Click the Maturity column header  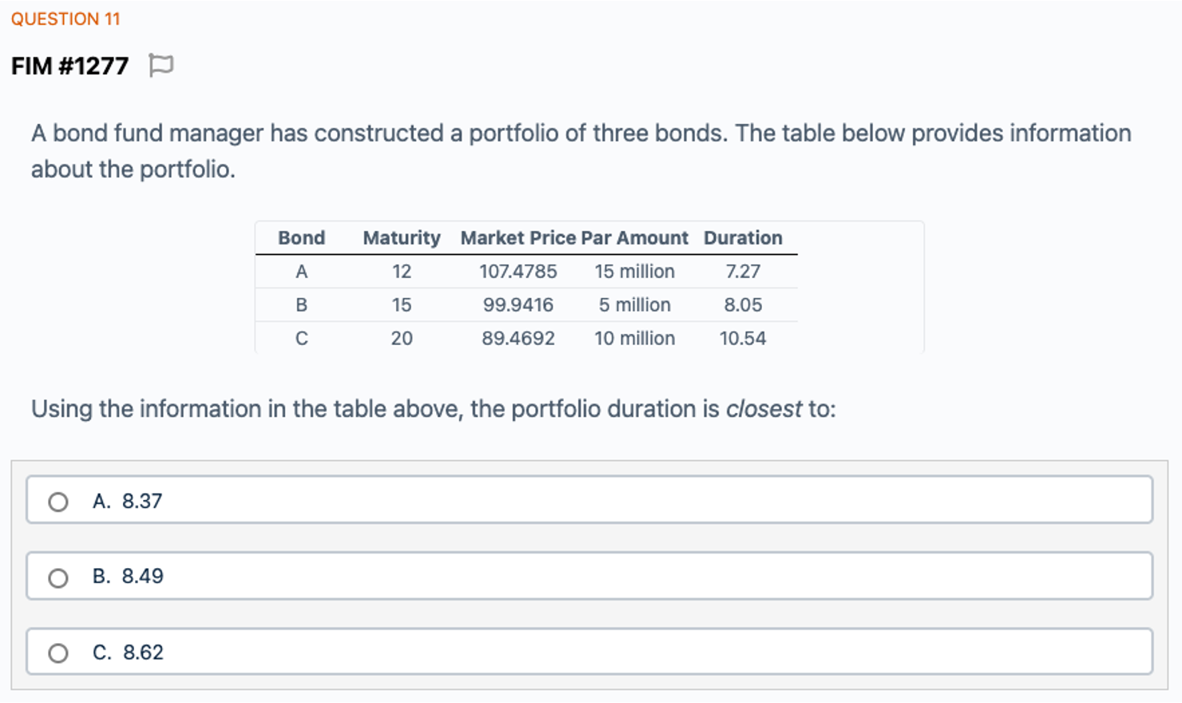(402, 238)
